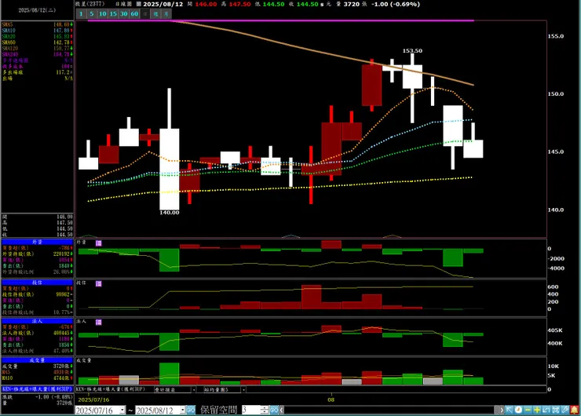Select the cursor arrow tool icon
Screen dimensions: 581x416
(x=509, y=410)
